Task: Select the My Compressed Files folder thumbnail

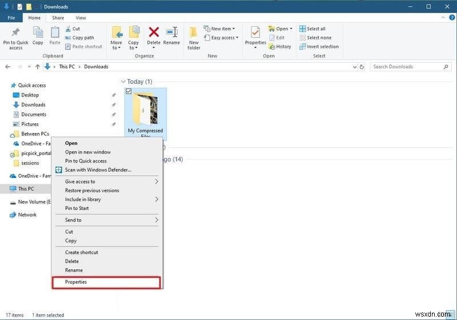Action: point(146,109)
